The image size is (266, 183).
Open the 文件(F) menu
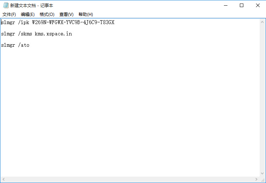[9, 15]
